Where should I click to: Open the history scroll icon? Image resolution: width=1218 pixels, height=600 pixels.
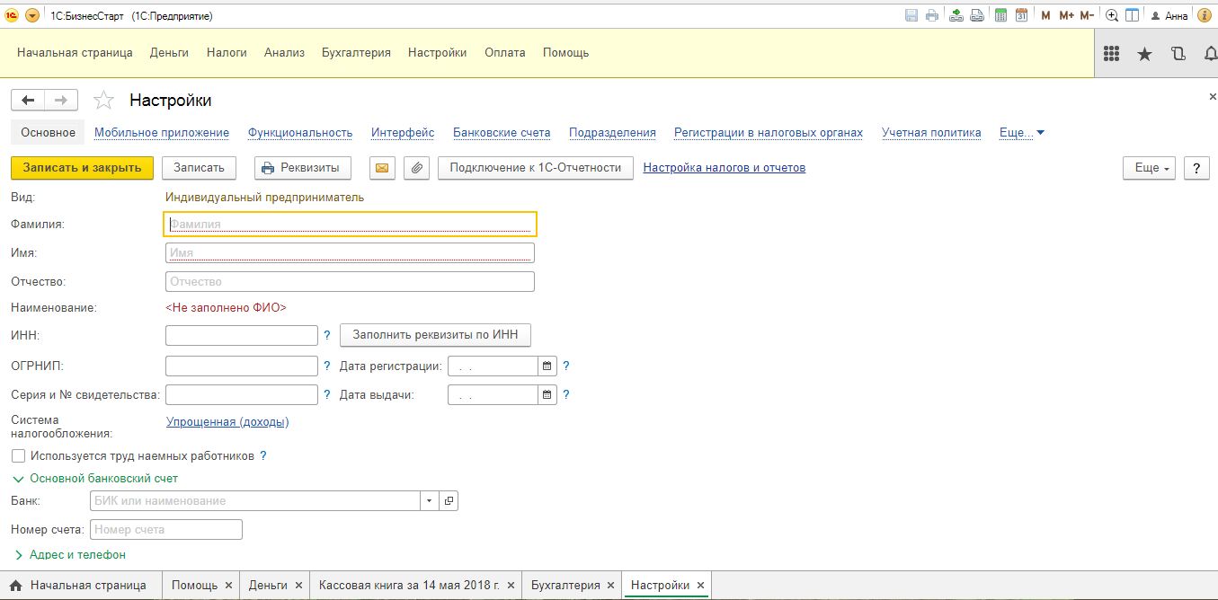[1178, 54]
